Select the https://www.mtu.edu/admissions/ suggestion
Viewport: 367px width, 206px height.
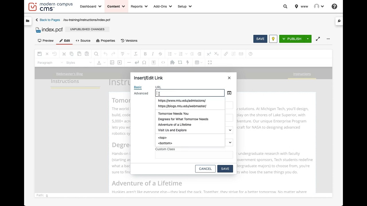(x=190, y=101)
